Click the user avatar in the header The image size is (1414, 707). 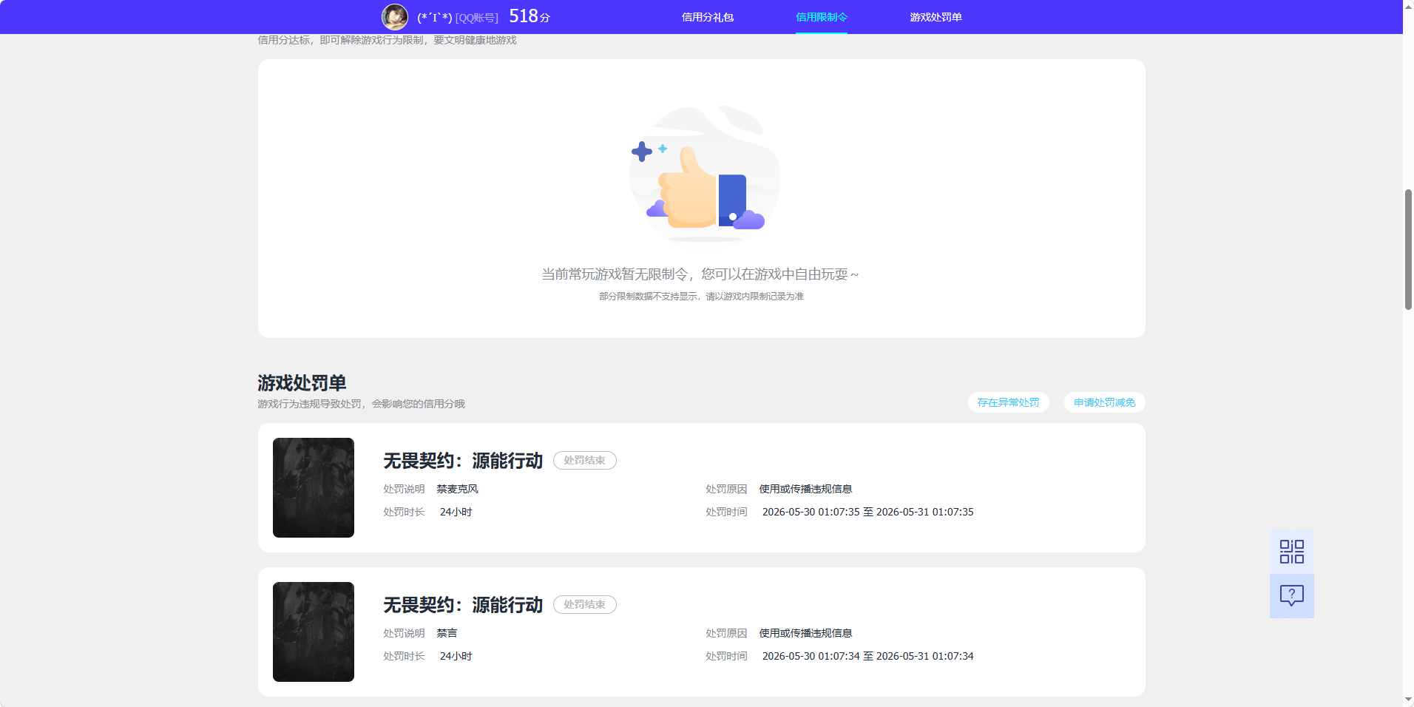pos(394,17)
